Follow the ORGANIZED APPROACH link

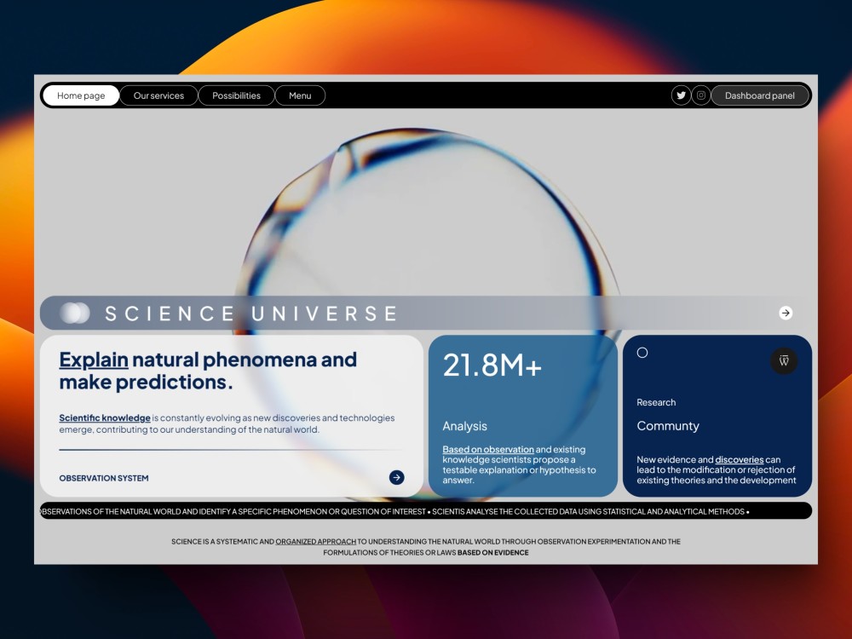[316, 542]
